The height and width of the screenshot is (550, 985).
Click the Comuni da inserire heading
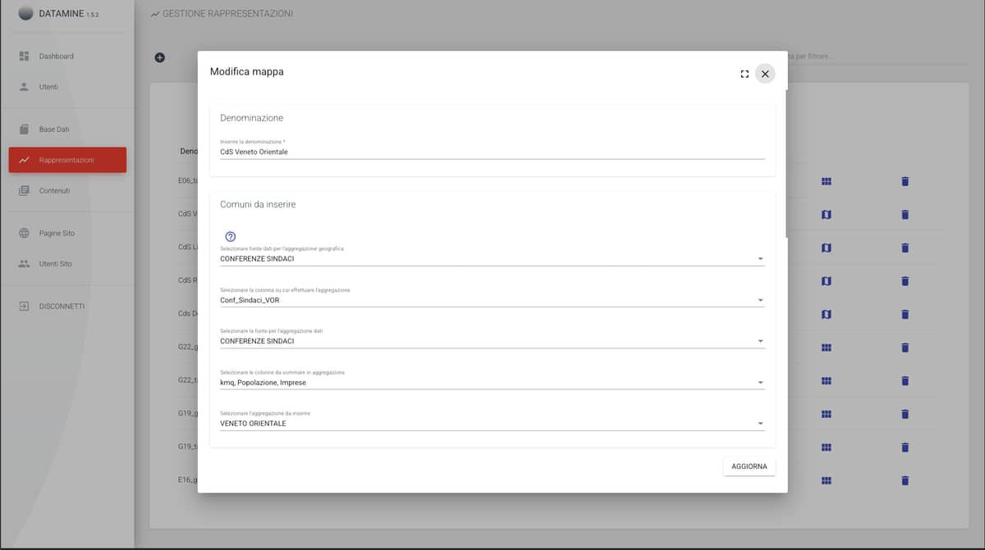coord(258,204)
